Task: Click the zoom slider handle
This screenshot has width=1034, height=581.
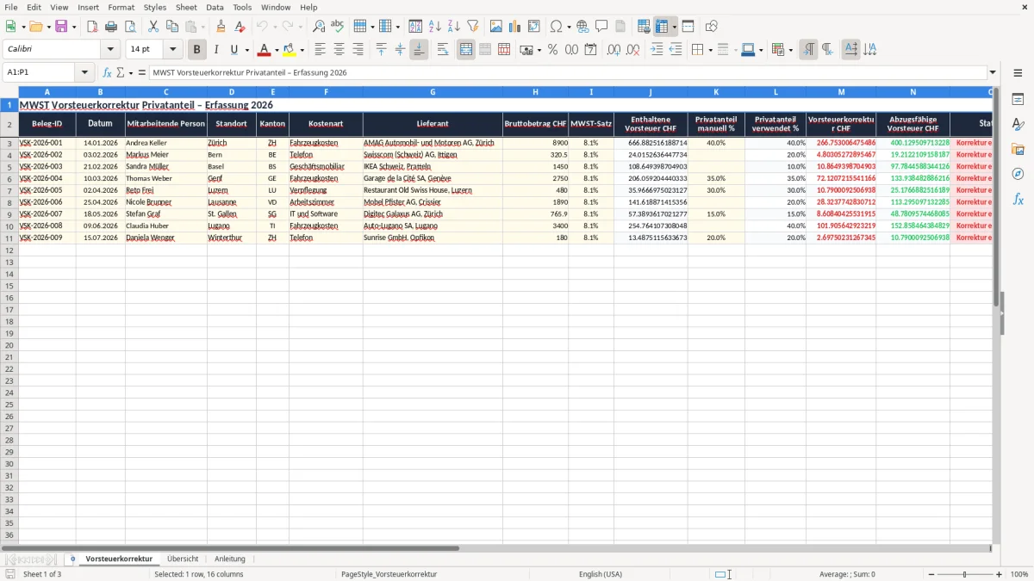Action: coord(964,574)
